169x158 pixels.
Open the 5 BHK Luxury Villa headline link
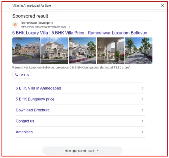click(80, 33)
